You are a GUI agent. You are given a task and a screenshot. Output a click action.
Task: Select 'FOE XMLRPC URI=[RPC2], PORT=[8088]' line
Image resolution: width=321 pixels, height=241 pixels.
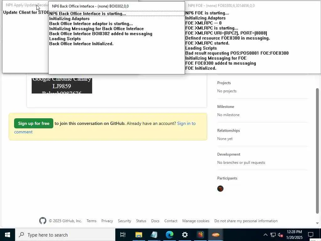pos(226,33)
